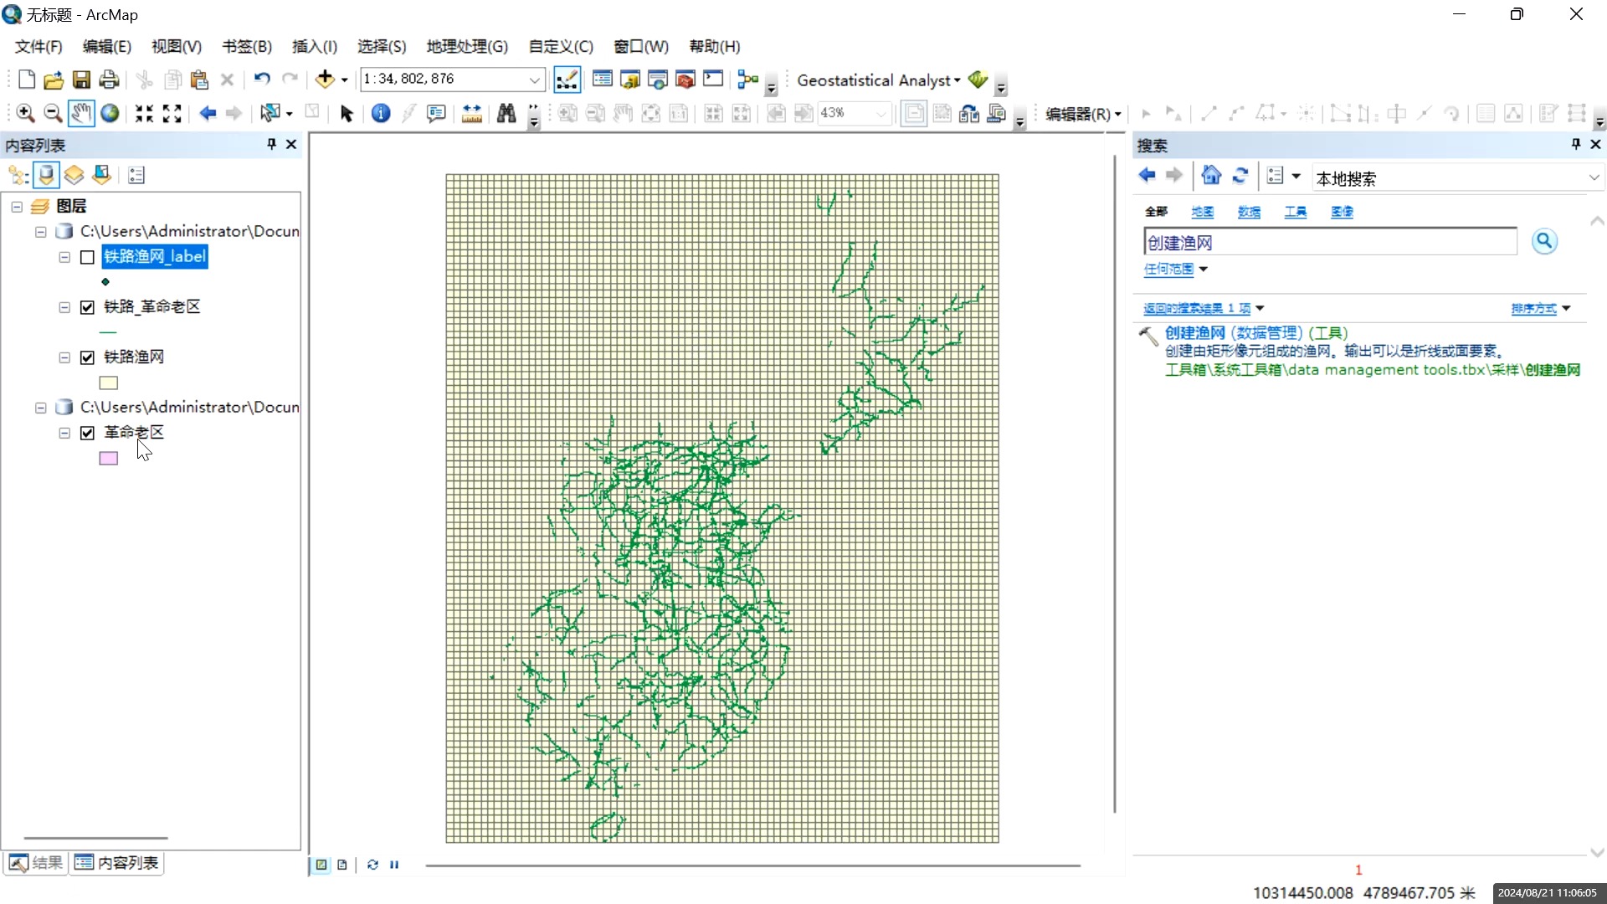
Task: Open the map scale dropdown
Action: 534,80
